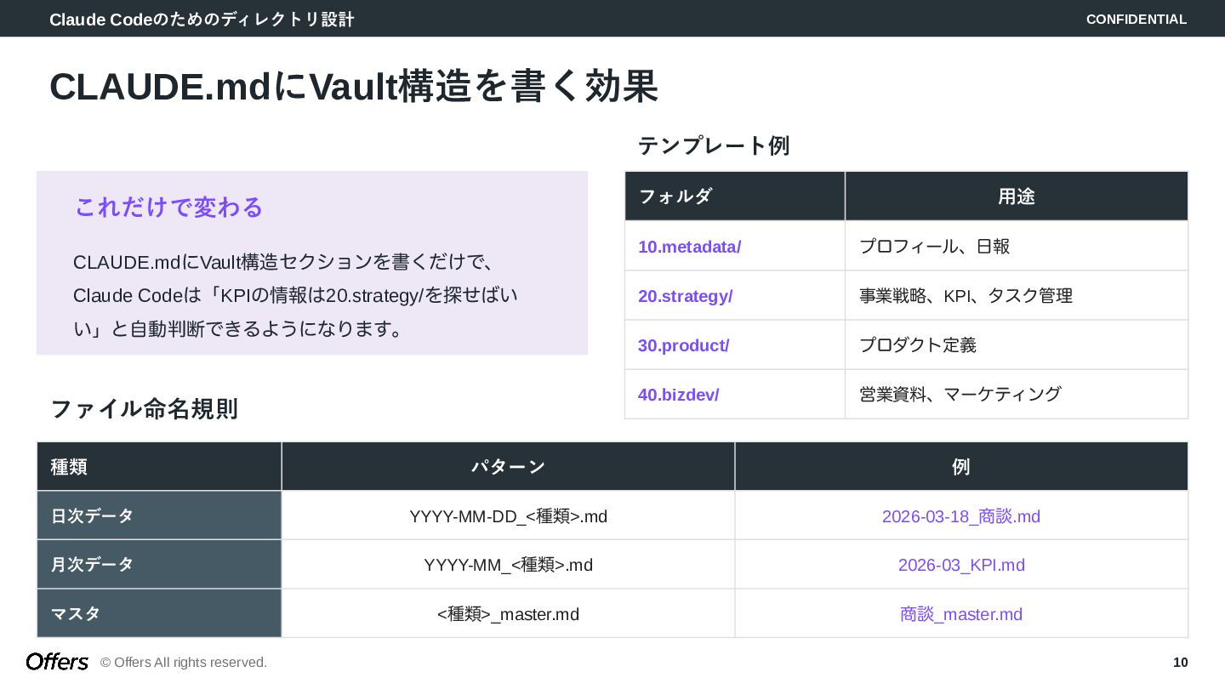Click the heading 'ファイル命名規則'
Viewport: 1225px width, 689px height.
tap(145, 408)
